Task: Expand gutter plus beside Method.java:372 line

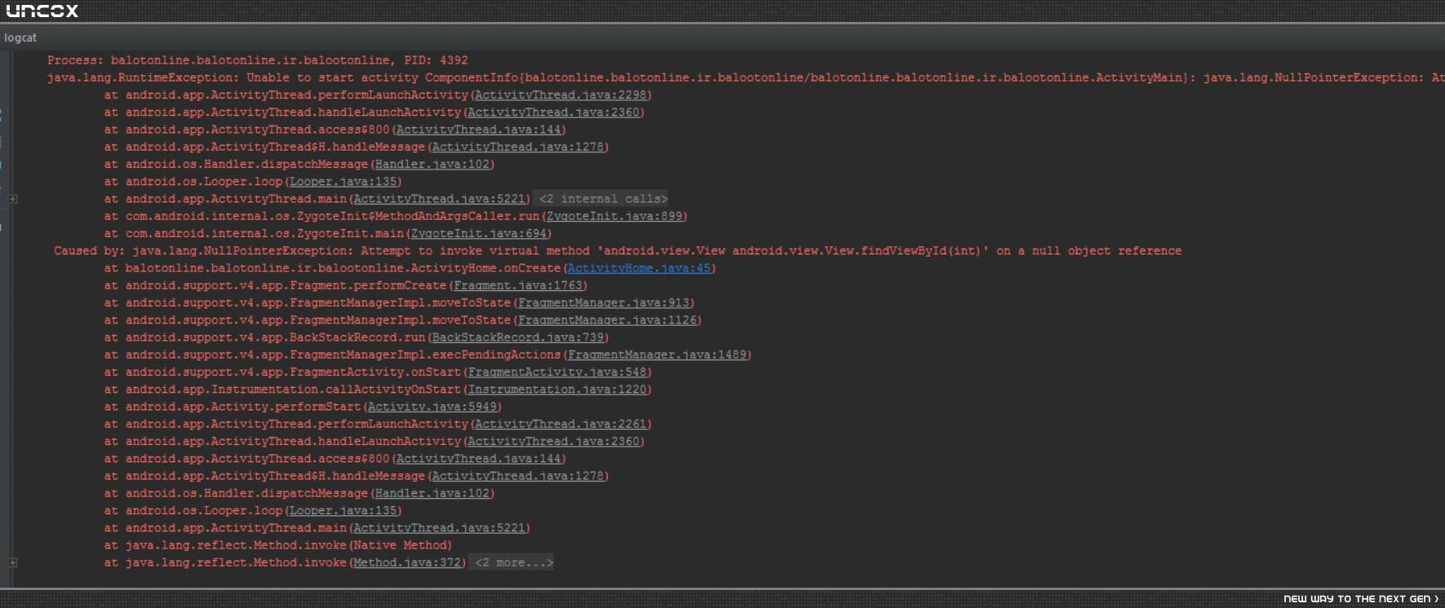Action: click(x=13, y=562)
